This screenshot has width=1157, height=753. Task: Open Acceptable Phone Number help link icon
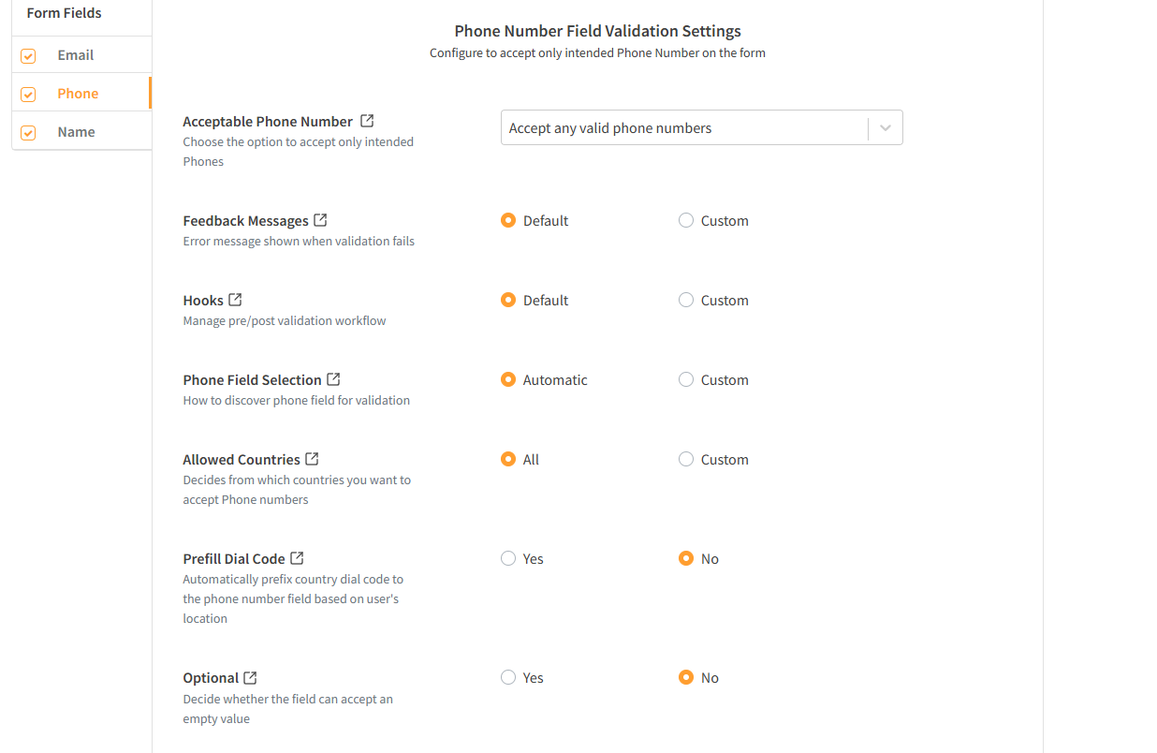coord(367,120)
